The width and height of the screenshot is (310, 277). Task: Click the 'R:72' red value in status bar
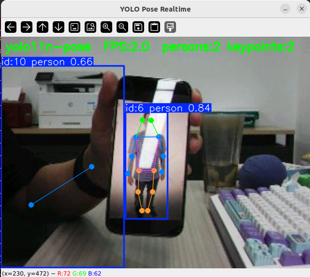point(64,274)
